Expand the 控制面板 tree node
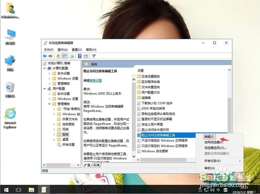The height and width of the screenshot is (194, 260). point(54,124)
